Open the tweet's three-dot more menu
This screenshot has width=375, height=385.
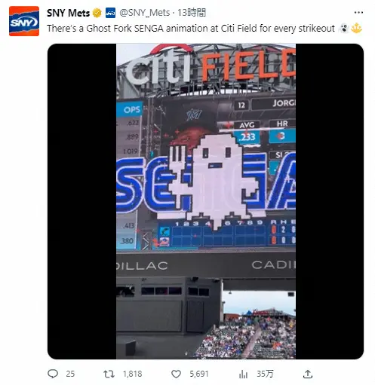(x=358, y=12)
